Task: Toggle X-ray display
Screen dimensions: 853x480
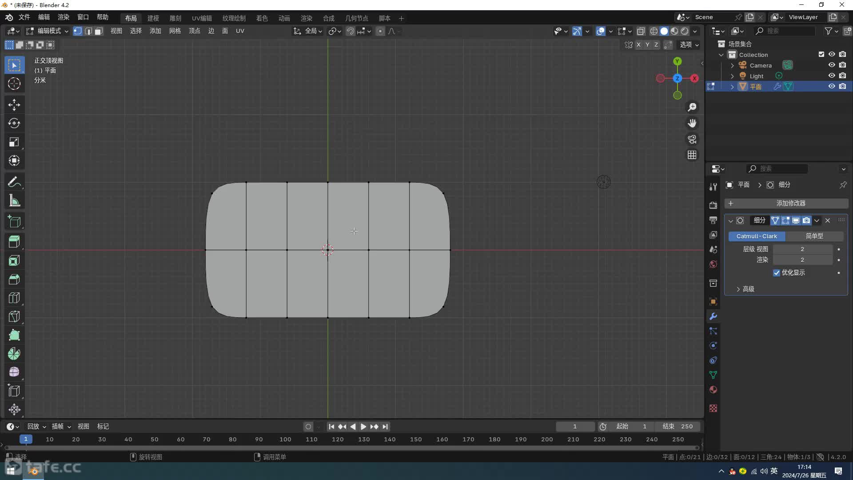Action: pyautogui.click(x=641, y=31)
